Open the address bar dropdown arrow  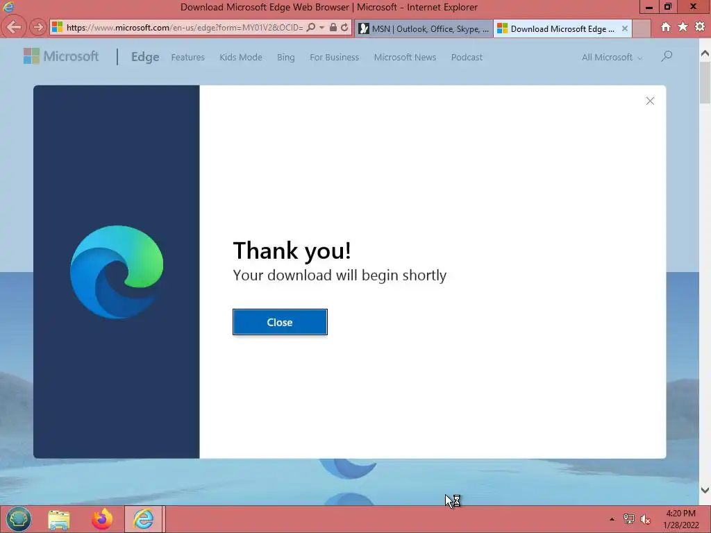[322, 28]
